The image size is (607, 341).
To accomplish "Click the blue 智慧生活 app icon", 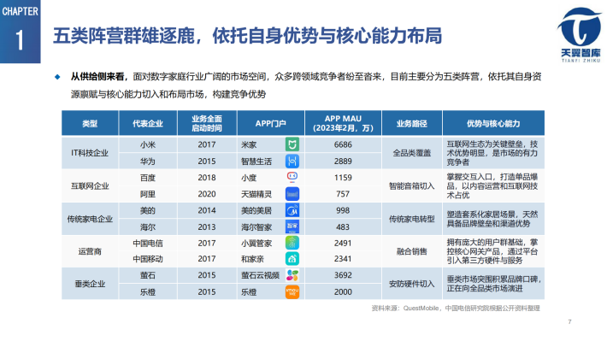I will (292, 161).
